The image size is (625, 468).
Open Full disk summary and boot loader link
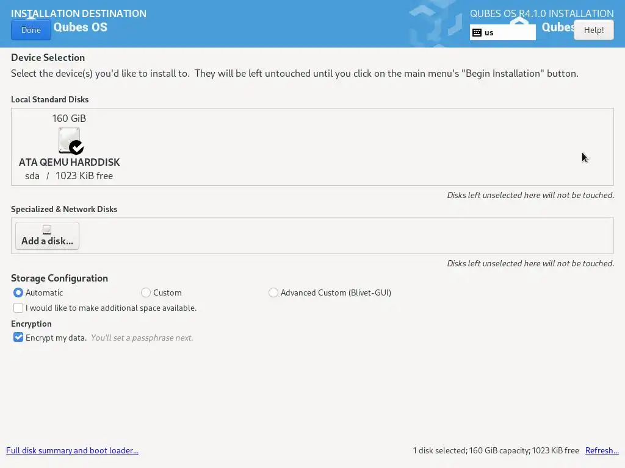[72, 450]
